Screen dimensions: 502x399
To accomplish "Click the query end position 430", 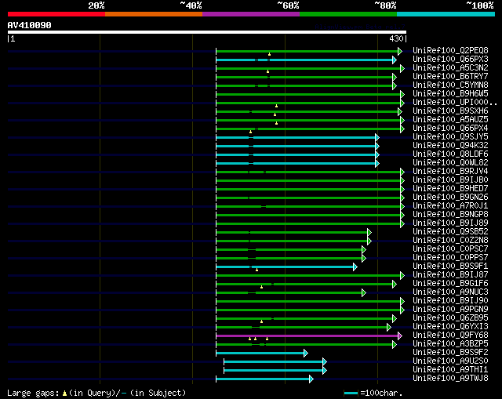I will point(396,38).
